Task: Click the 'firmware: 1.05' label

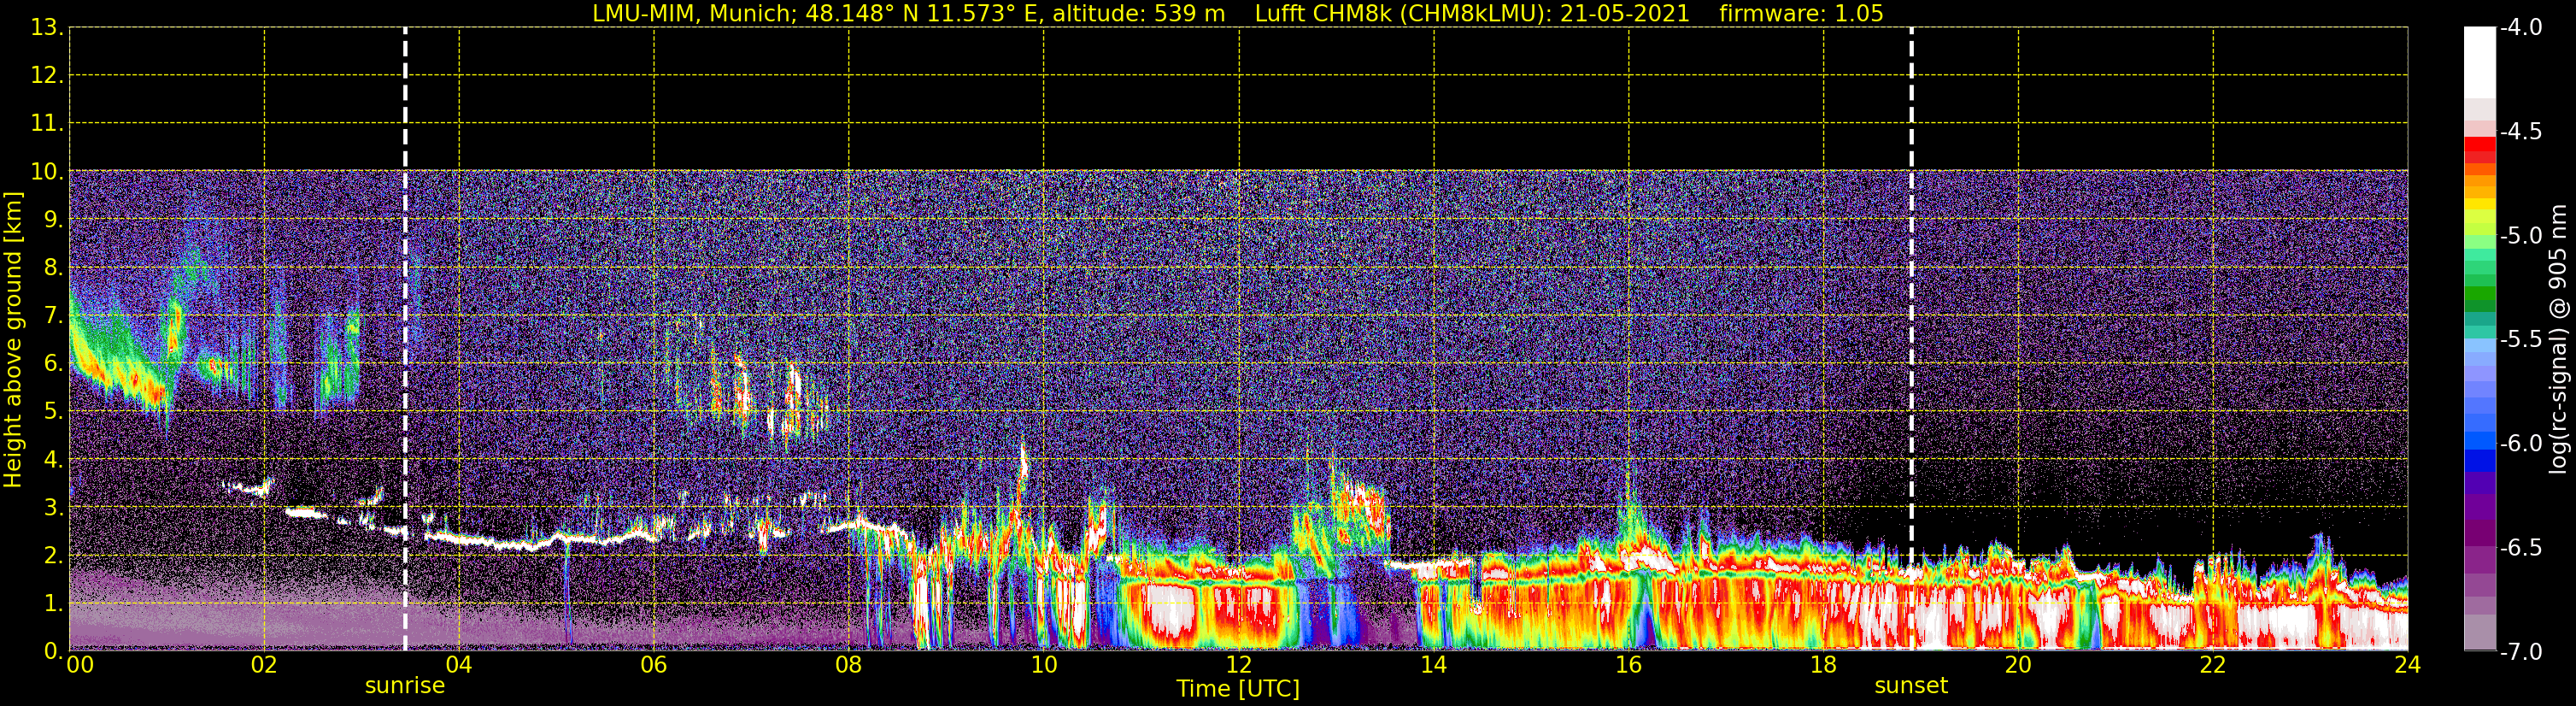Action: (1801, 14)
